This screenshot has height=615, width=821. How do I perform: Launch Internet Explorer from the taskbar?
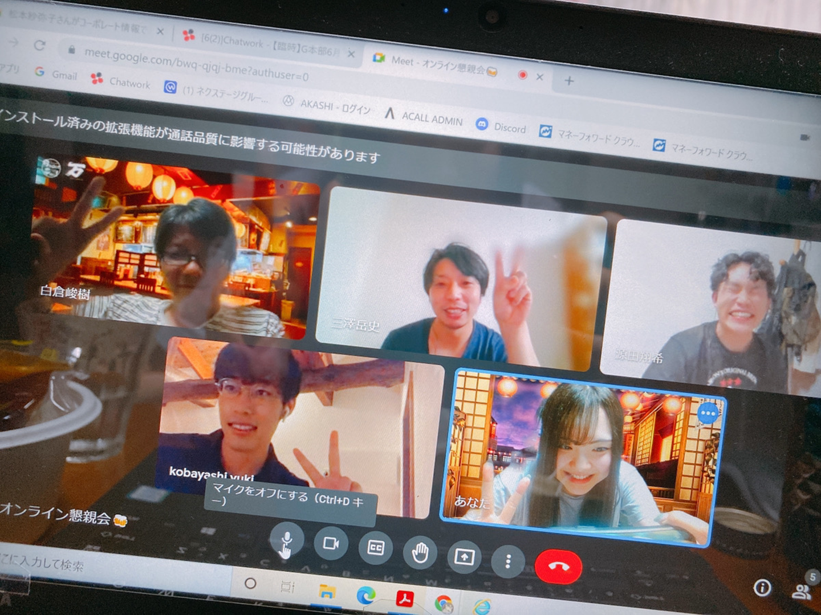(x=482, y=607)
